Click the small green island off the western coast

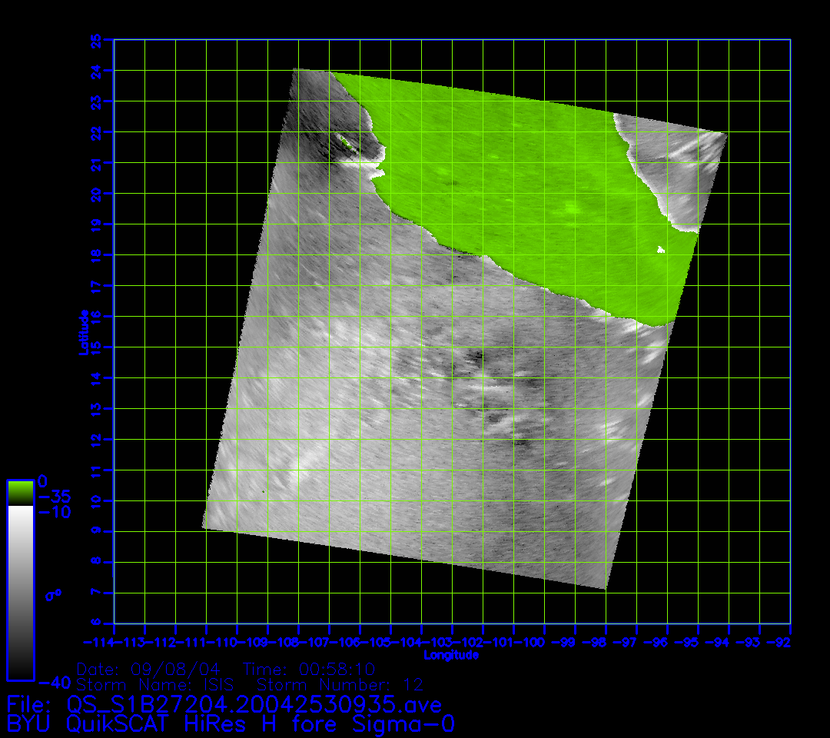pyautogui.click(x=345, y=141)
